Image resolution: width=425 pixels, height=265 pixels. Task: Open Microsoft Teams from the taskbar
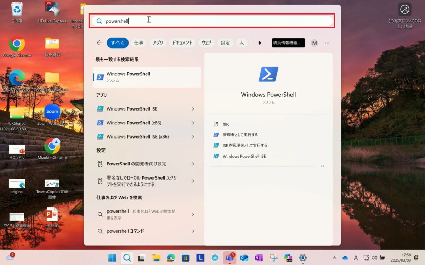click(229, 257)
